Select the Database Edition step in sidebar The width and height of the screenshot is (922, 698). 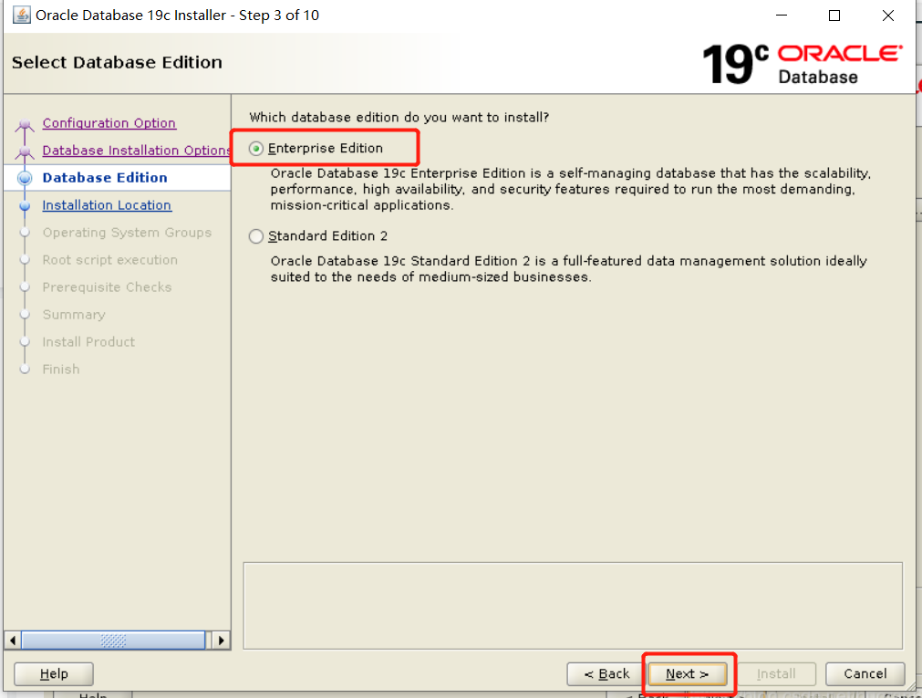[x=105, y=178]
